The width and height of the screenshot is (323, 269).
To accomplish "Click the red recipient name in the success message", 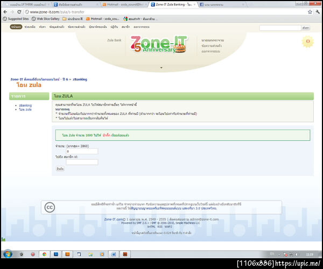I will 107,135.
